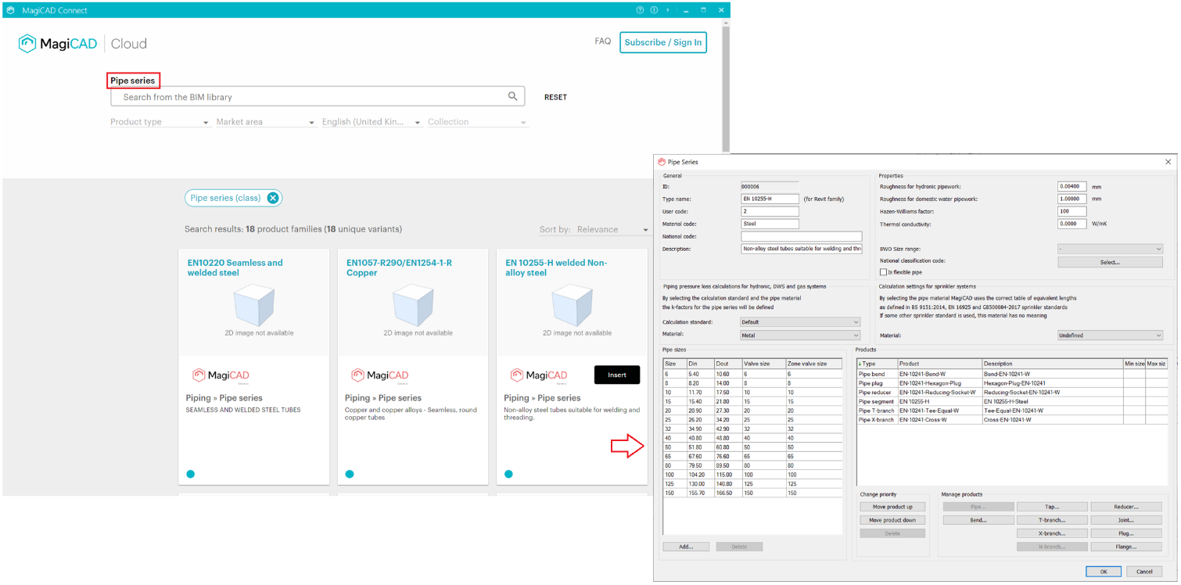Viewport: 1181px width, 585px height.
Task: Click the teal dot on EN10220 card
Action: pos(191,474)
